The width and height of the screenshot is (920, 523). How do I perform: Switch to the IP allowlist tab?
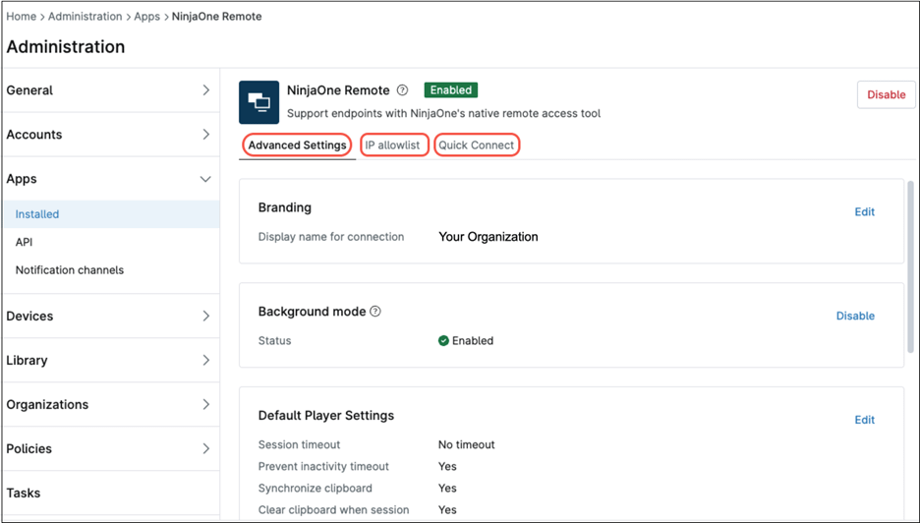393,145
